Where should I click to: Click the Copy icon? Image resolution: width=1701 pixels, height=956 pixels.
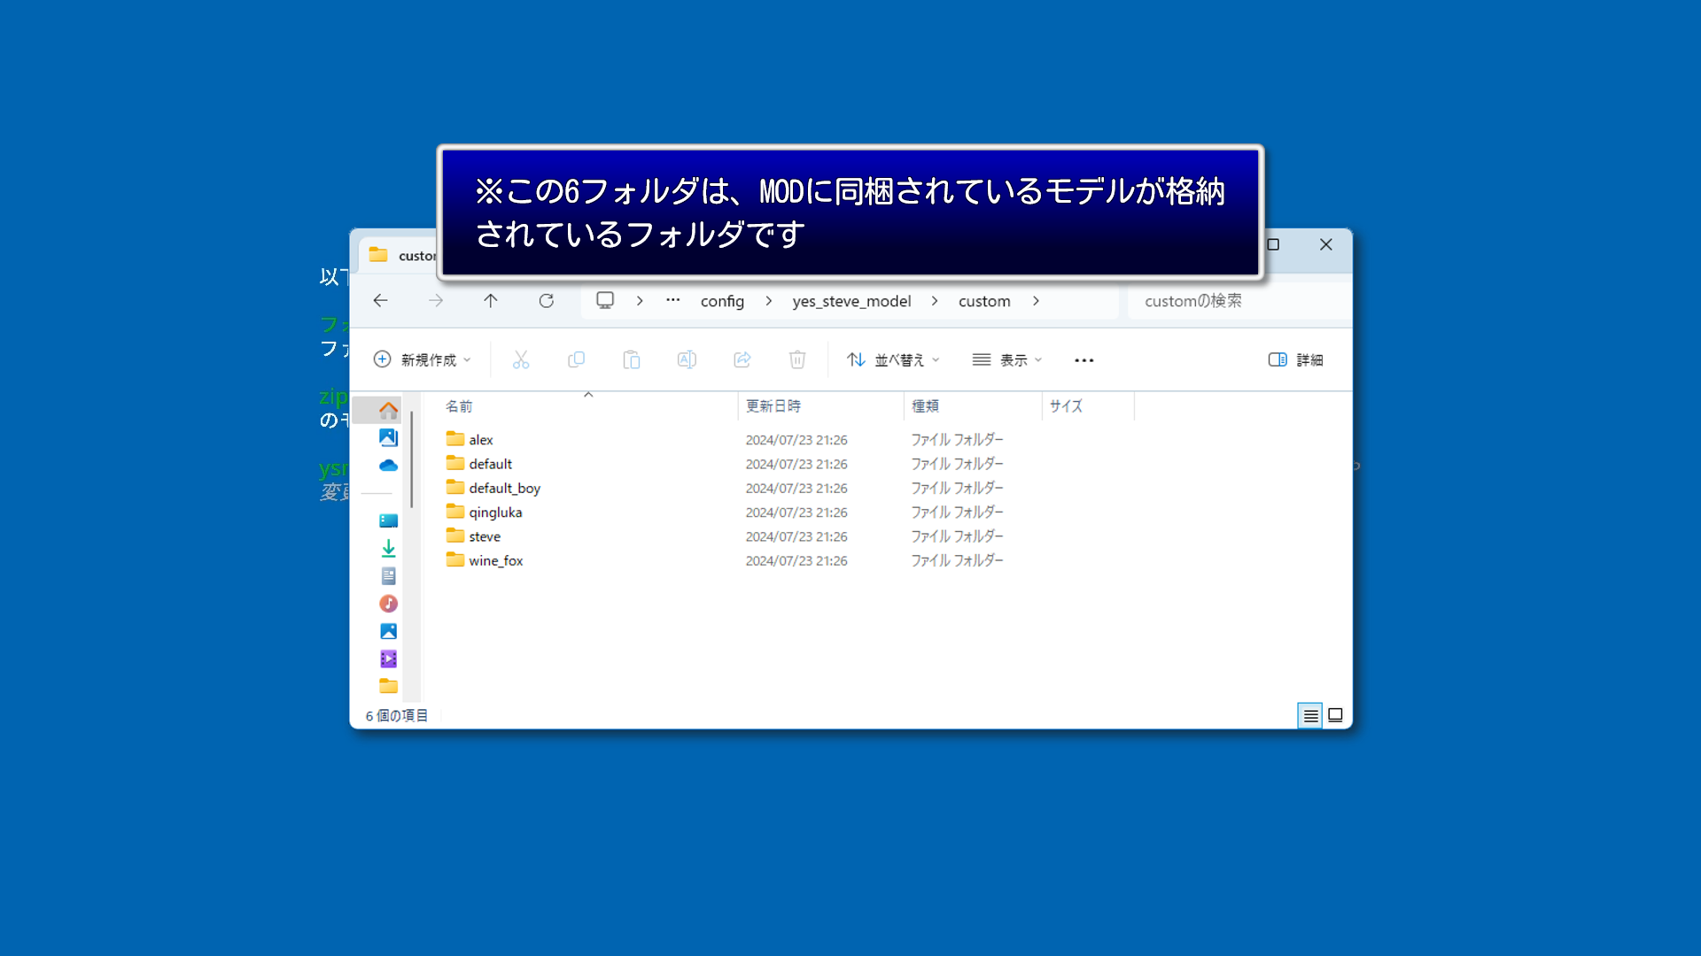576,359
